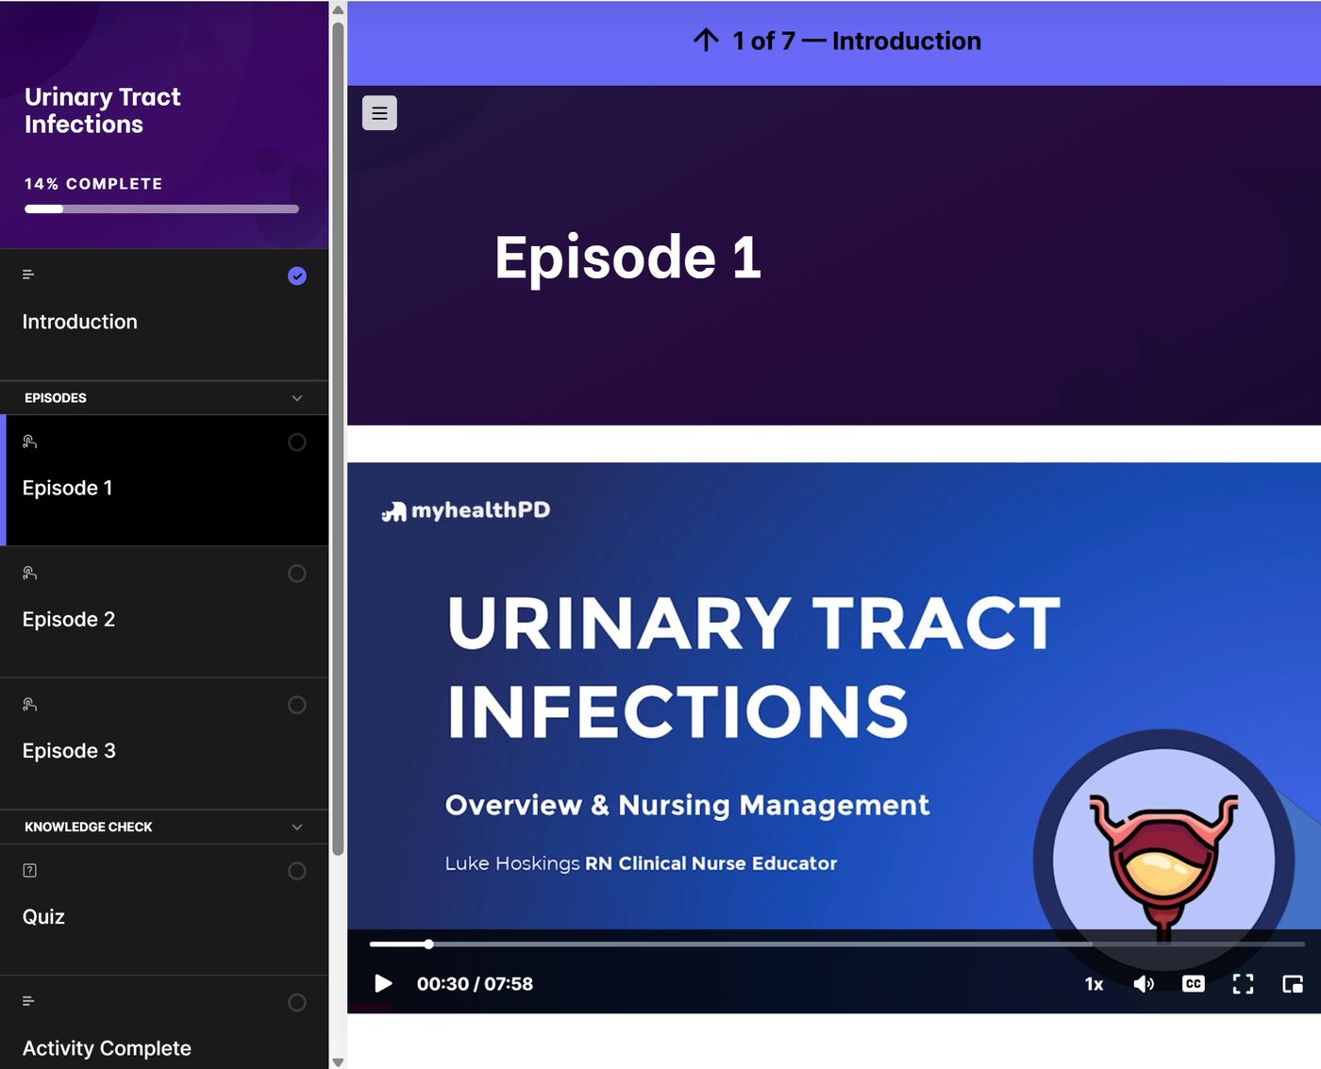
Task: Click the 14% COMPLETE text
Action: coord(93,184)
